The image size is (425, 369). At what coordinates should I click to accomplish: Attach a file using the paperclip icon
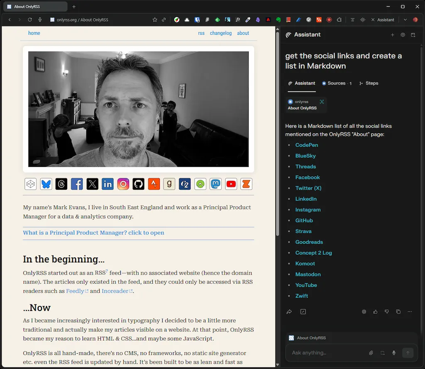(371, 353)
